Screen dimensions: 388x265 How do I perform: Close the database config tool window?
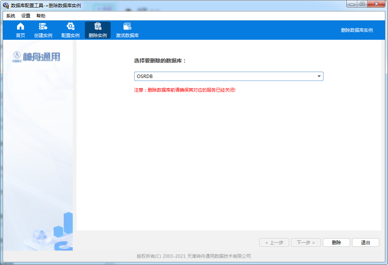point(376,4)
